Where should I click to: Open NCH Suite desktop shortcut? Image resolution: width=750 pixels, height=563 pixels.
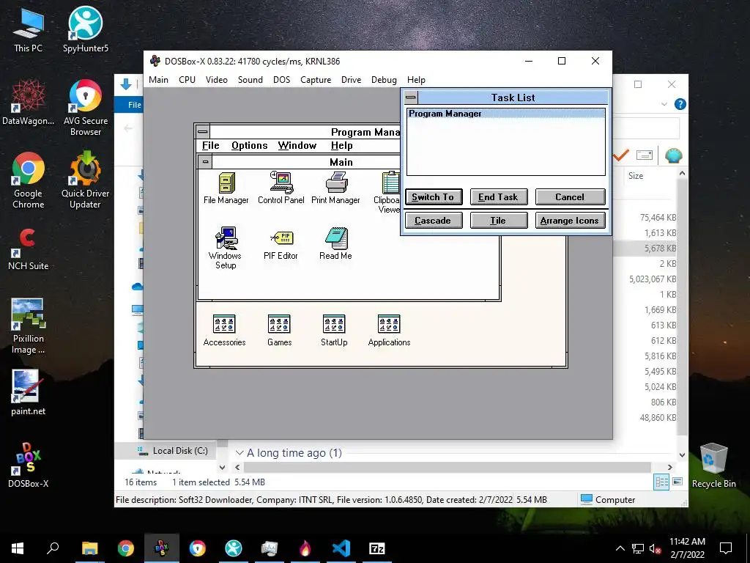[29, 249]
